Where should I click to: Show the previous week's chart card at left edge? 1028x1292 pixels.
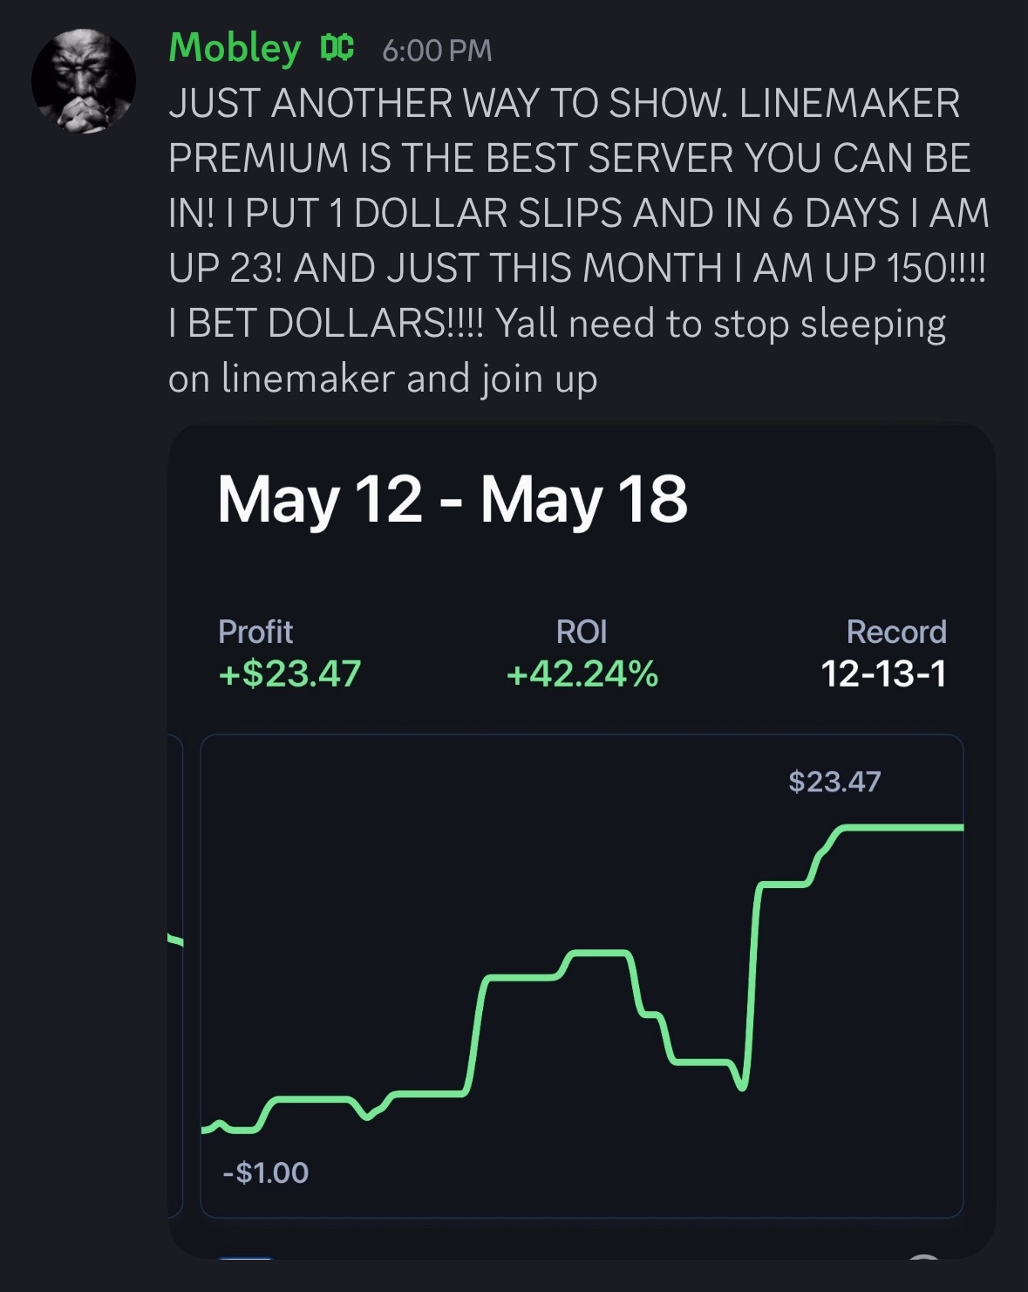(175, 975)
